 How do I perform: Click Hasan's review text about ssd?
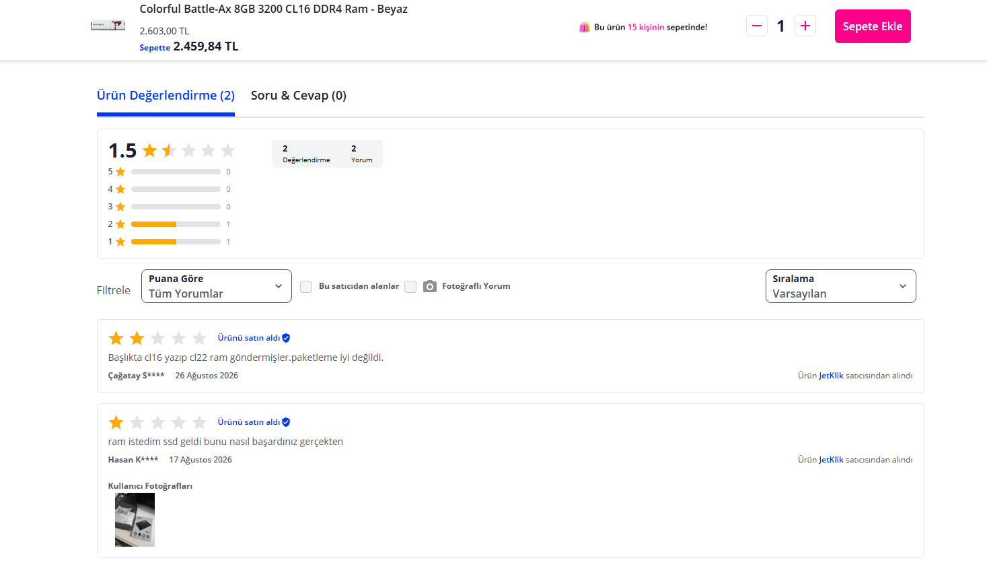[225, 442]
